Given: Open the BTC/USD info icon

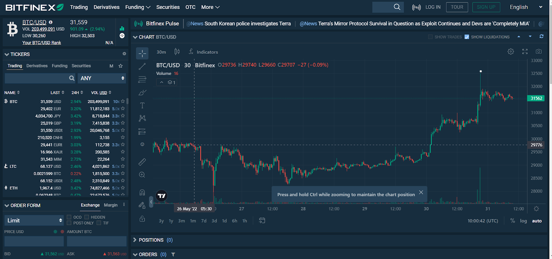Looking at the screenshot, I should (51, 22).
